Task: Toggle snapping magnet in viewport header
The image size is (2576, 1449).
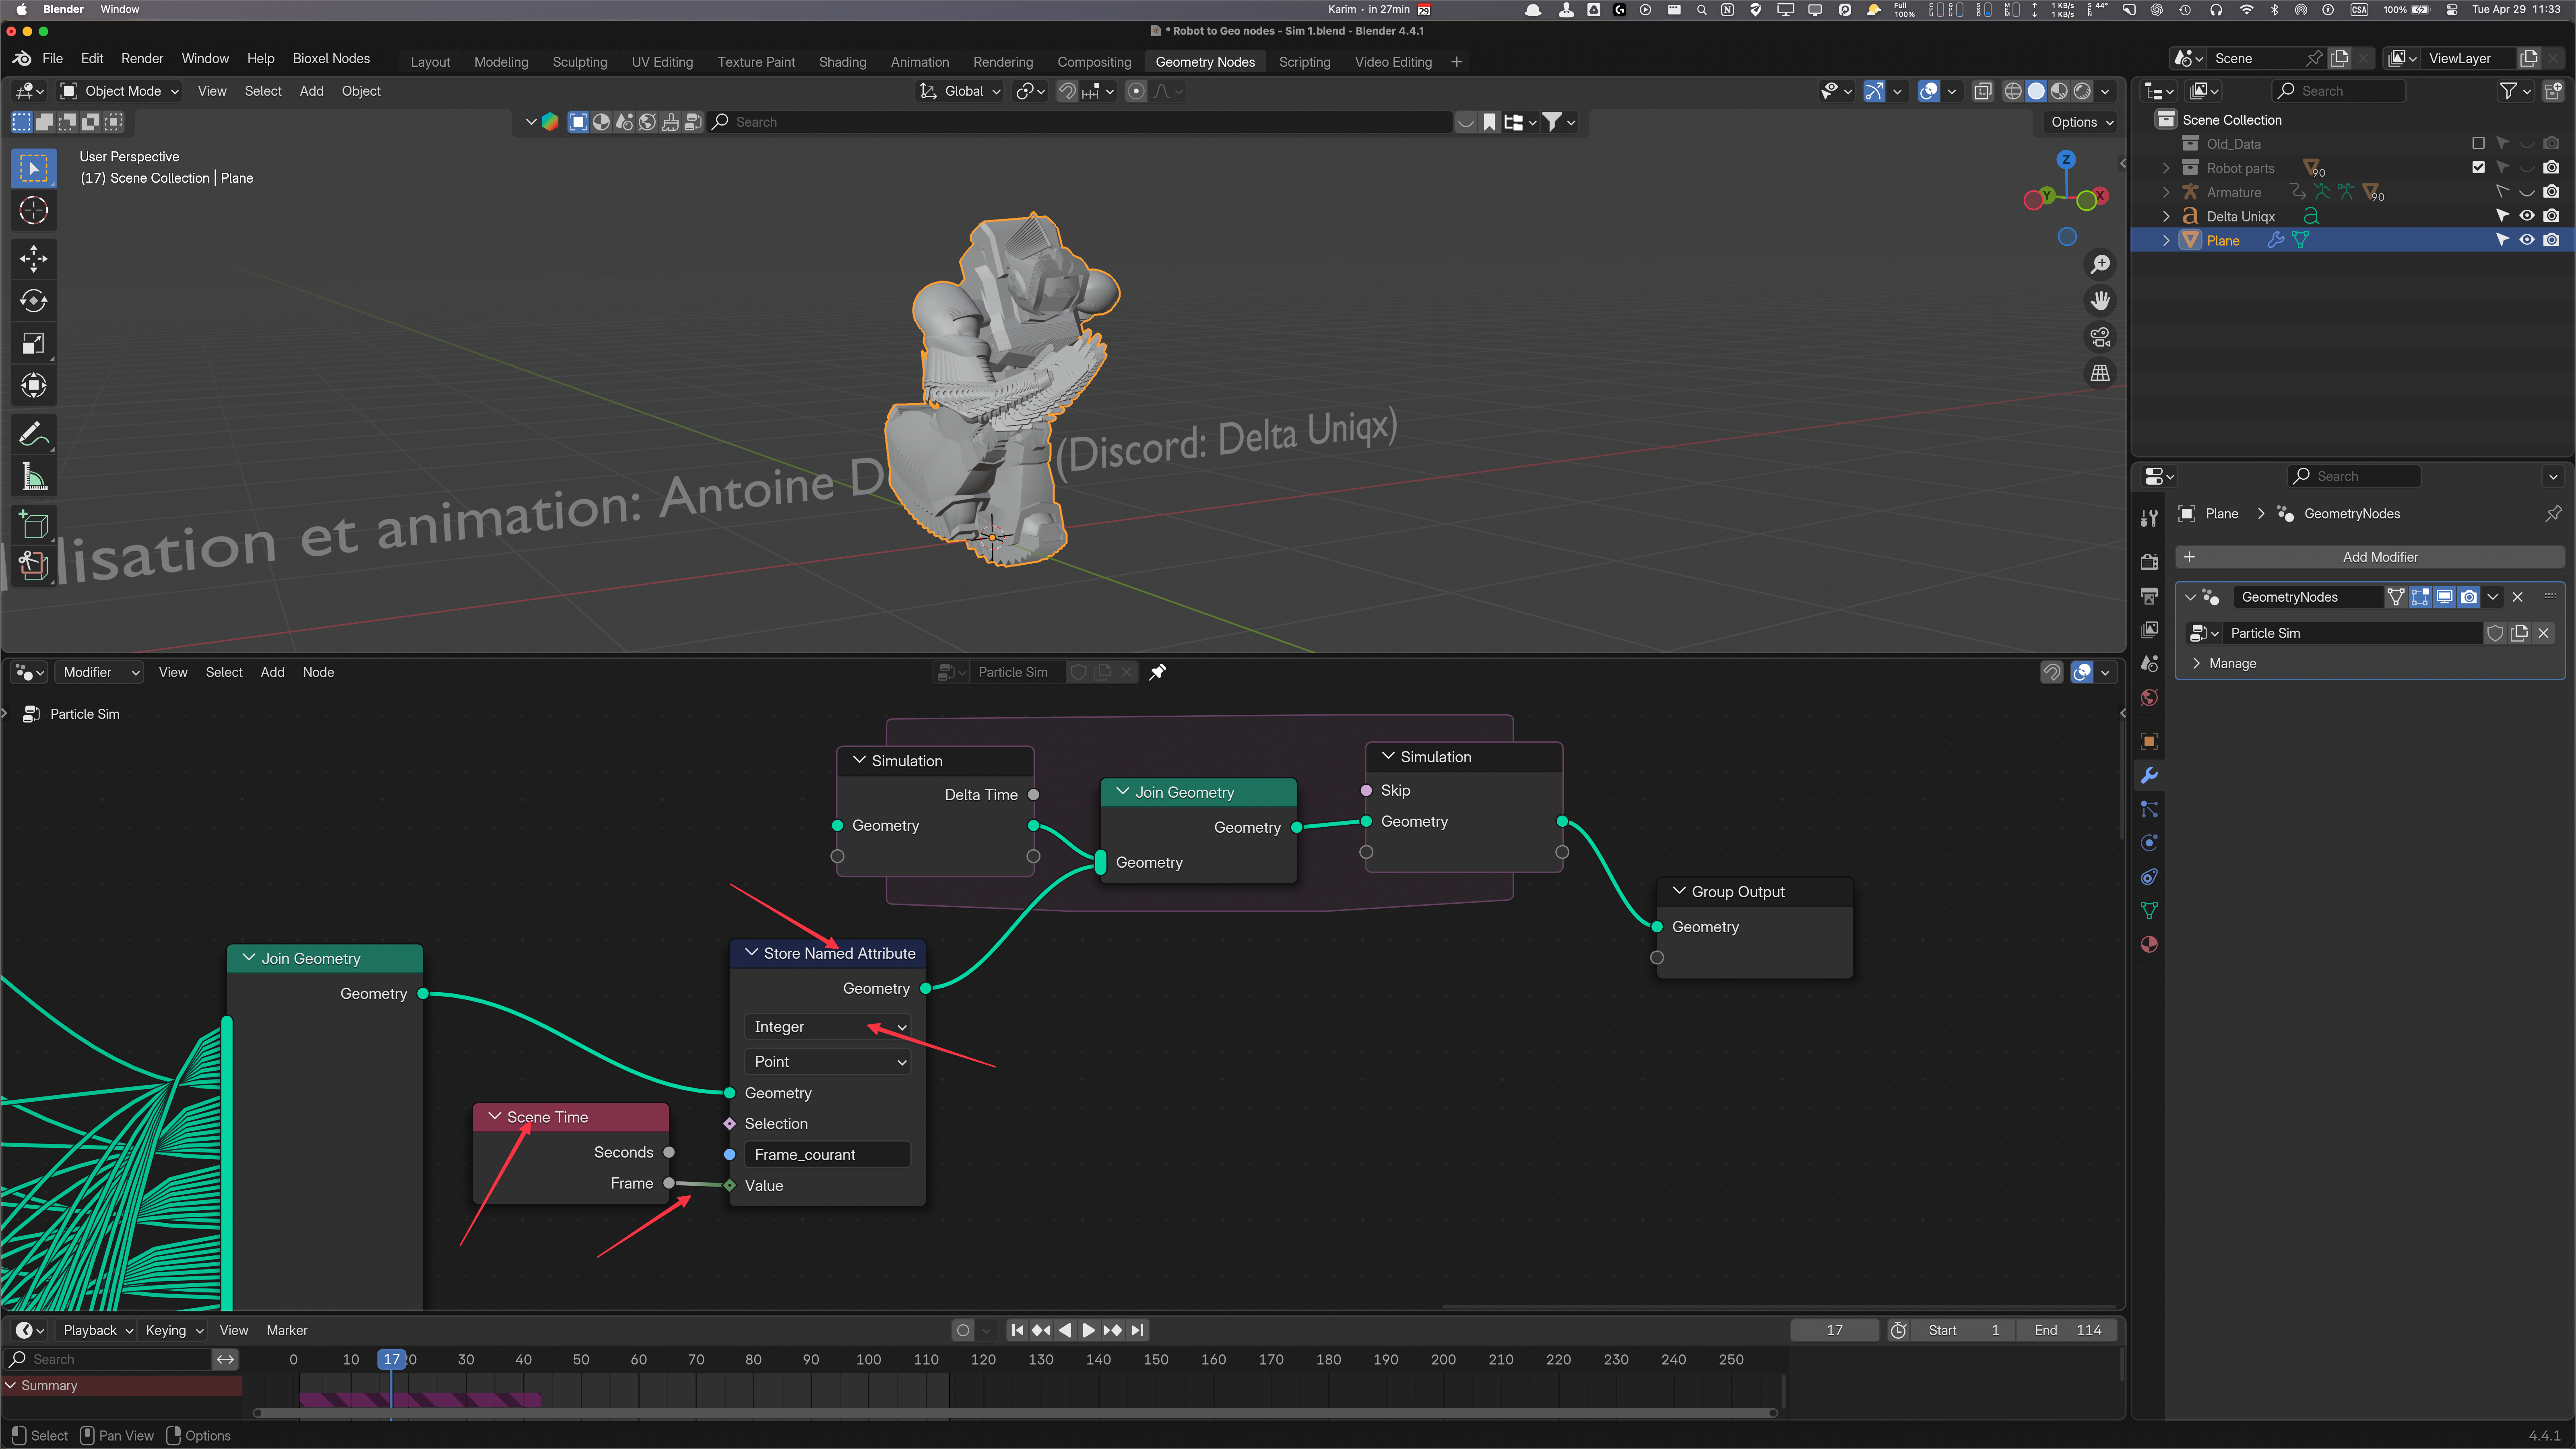Action: point(1068,91)
